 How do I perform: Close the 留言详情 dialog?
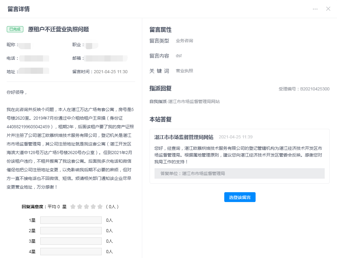pos(328,9)
